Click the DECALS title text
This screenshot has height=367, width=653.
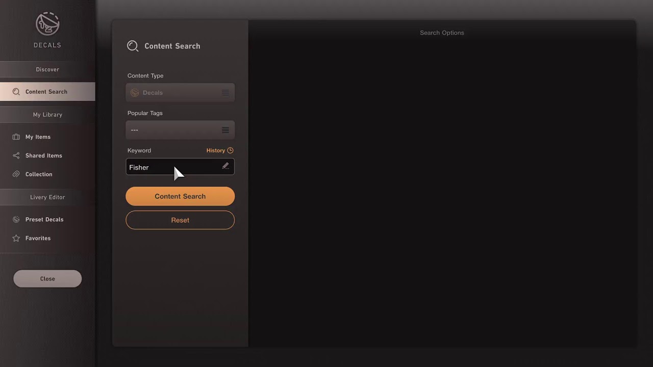point(47,45)
